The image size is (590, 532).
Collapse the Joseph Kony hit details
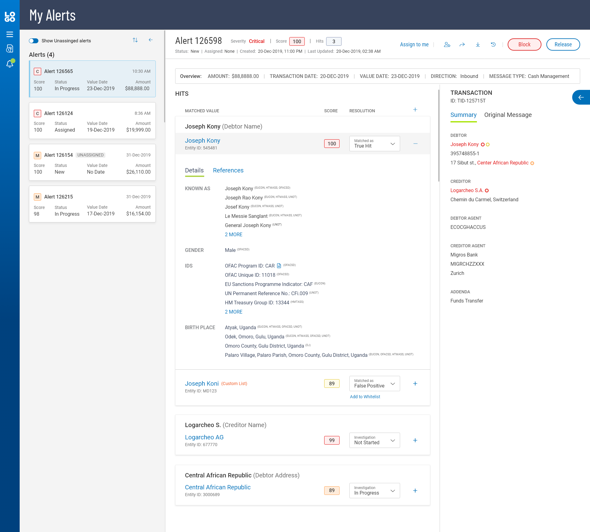[415, 144]
